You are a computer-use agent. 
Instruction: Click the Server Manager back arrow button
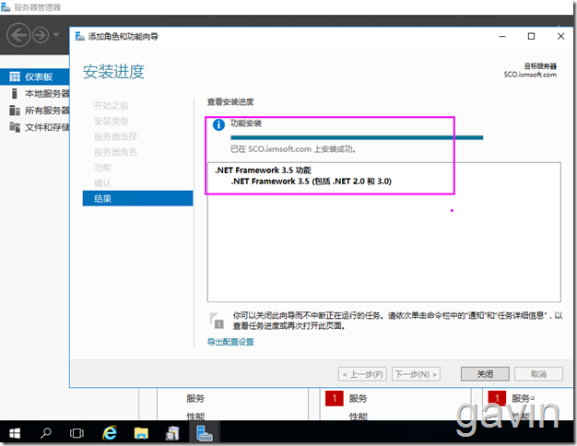(18, 35)
